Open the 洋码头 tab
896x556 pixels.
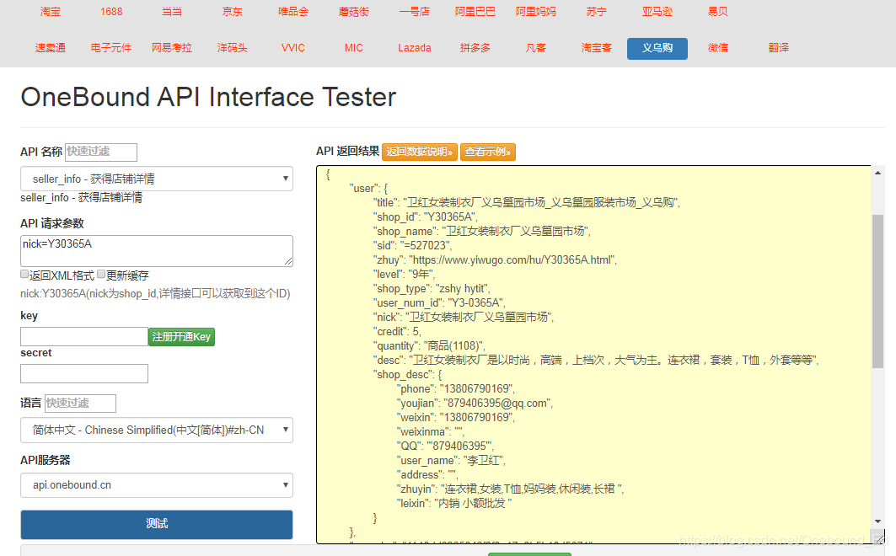click(233, 48)
